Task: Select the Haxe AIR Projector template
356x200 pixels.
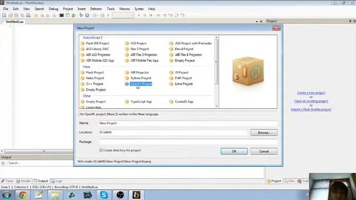Action: [x=137, y=72]
